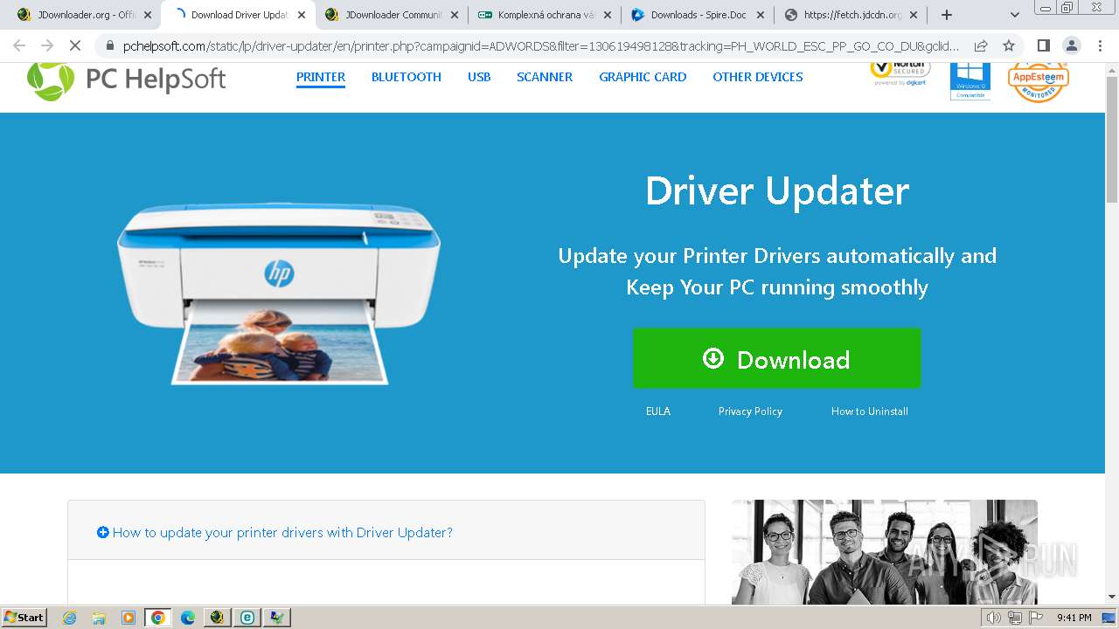Click the green Download button
Viewport: 1119px width, 629px height.
pos(776,358)
